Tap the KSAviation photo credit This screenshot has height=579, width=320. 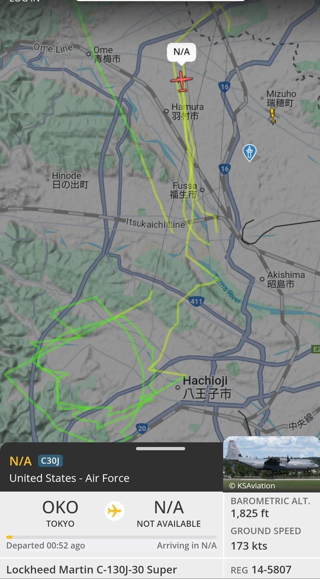coord(252,485)
